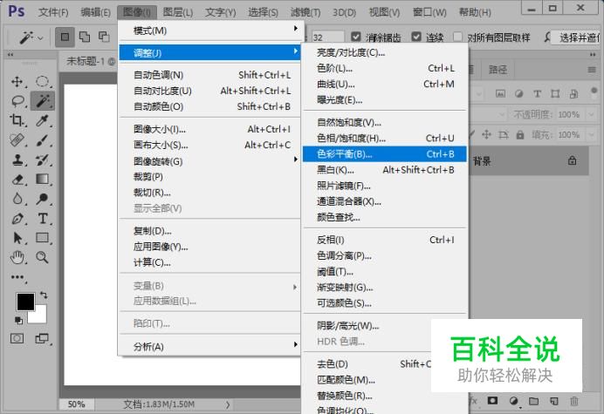Choose New Selection mode in options bar

(65, 37)
